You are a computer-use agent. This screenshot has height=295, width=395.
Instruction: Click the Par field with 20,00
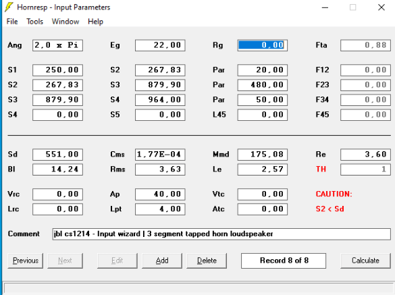click(x=263, y=70)
